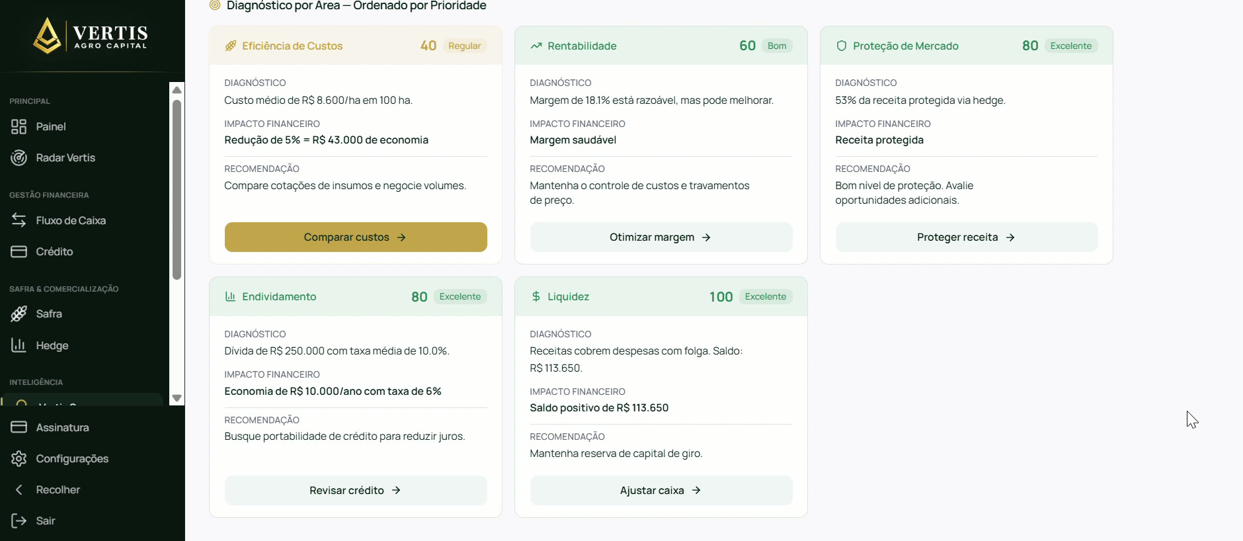Click text 'Margem saudável'
Viewport: 1243px width, 541px height.
coord(573,140)
